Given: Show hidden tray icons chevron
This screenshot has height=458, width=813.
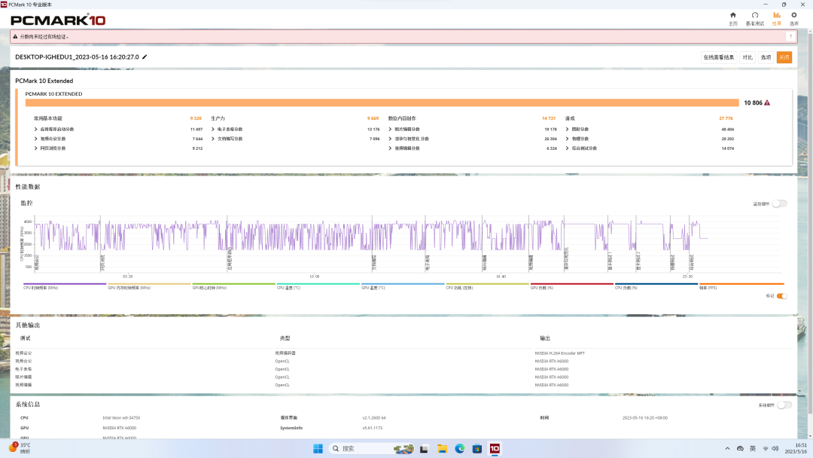Looking at the screenshot, I should click(727, 449).
